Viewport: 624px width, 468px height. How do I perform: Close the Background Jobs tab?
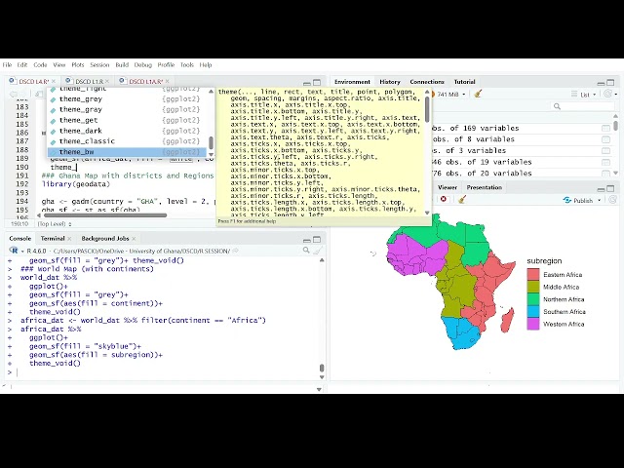click(134, 238)
